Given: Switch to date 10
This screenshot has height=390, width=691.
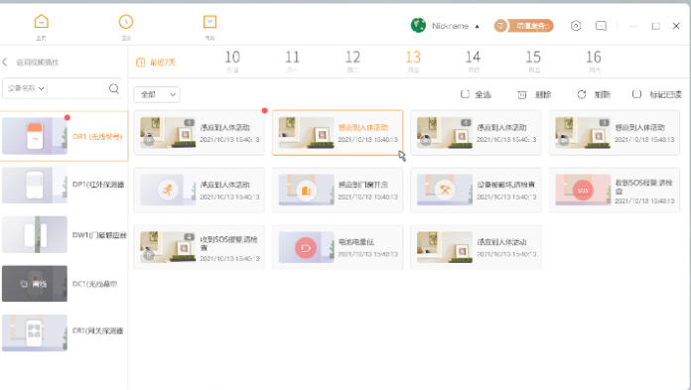Looking at the screenshot, I should pyautogui.click(x=232, y=61).
